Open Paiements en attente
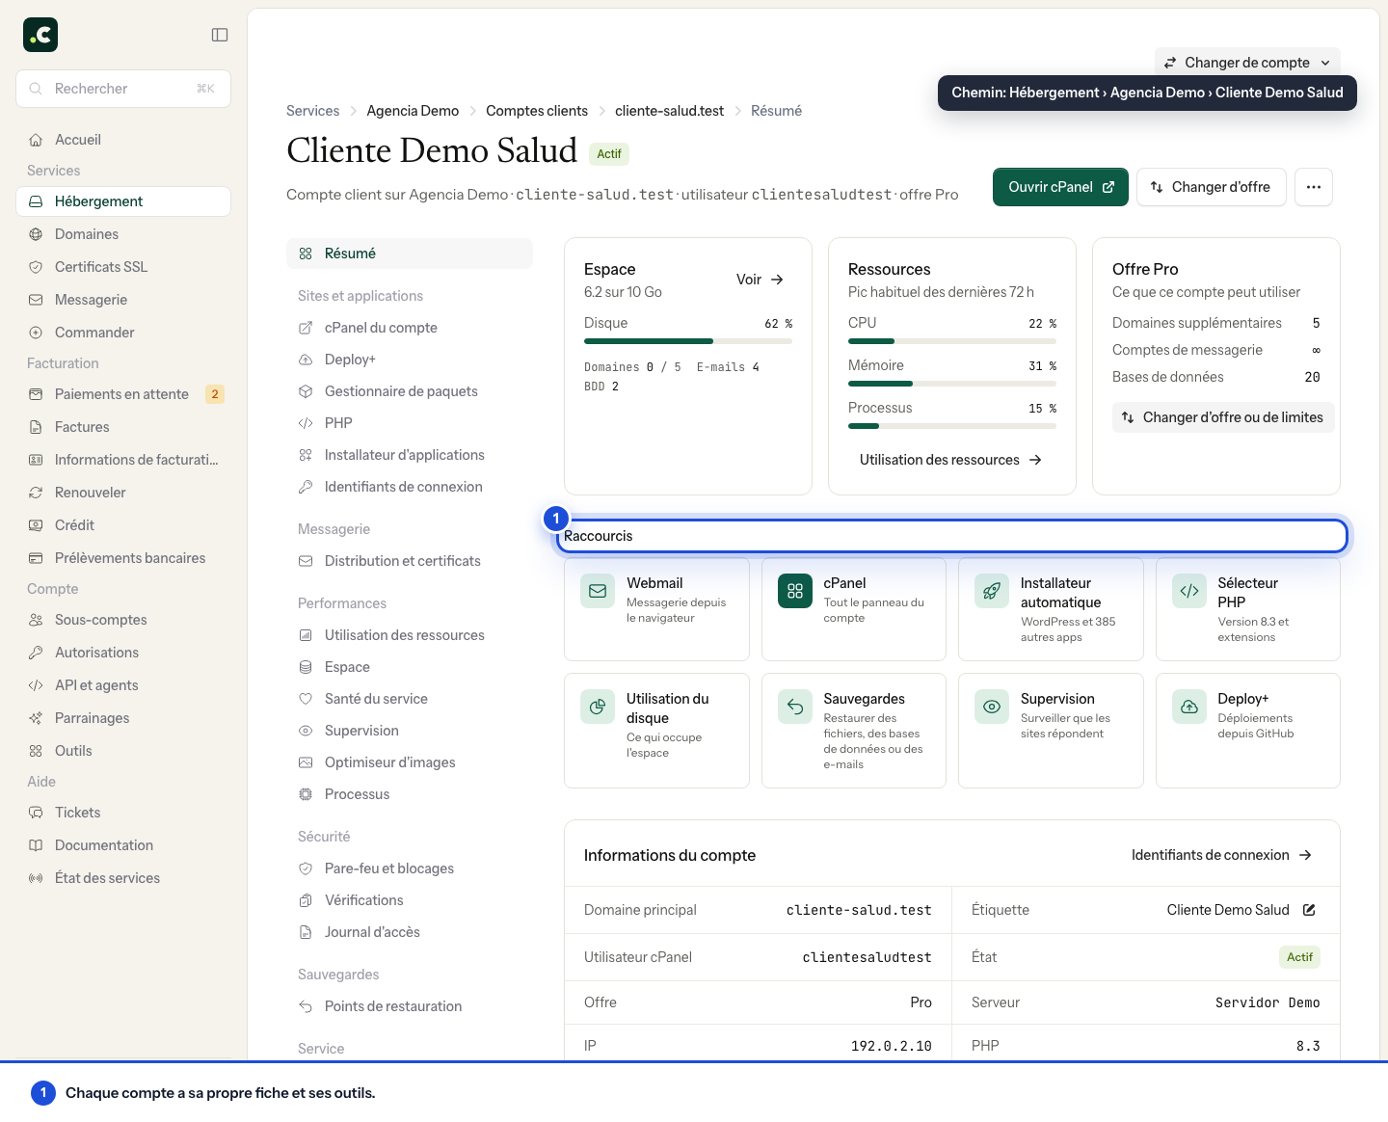 [123, 394]
